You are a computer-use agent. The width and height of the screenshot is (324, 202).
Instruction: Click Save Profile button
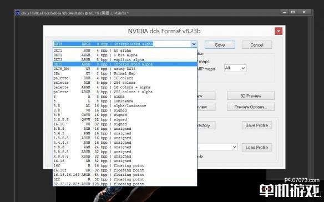click(257, 125)
